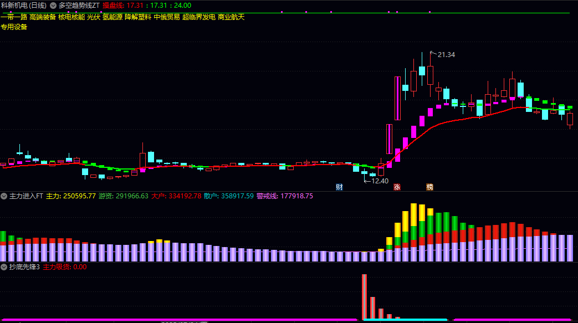Viewport: 578px width, 323px height.
Task: Open the 商业航天 concept tag
Action: tap(231, 17)
